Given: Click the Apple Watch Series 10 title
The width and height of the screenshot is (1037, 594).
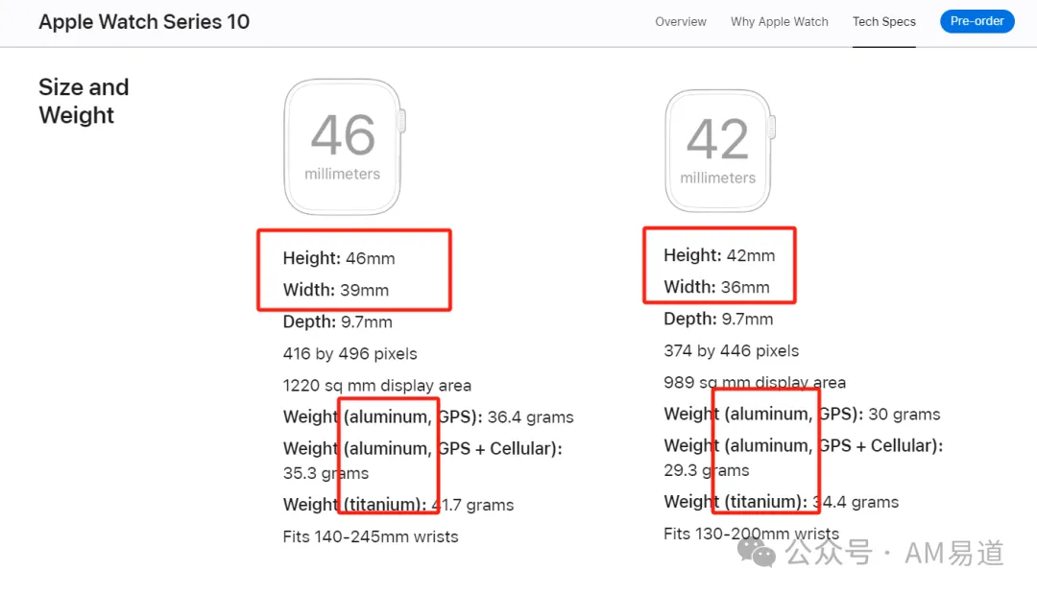Looking at the screenshot, I should click(144, 22).
